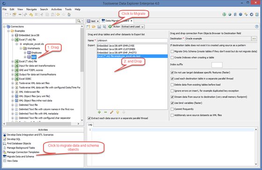Check Ignore errors on insert
This screenshot has height=170, width=262.
click(172, 91)
